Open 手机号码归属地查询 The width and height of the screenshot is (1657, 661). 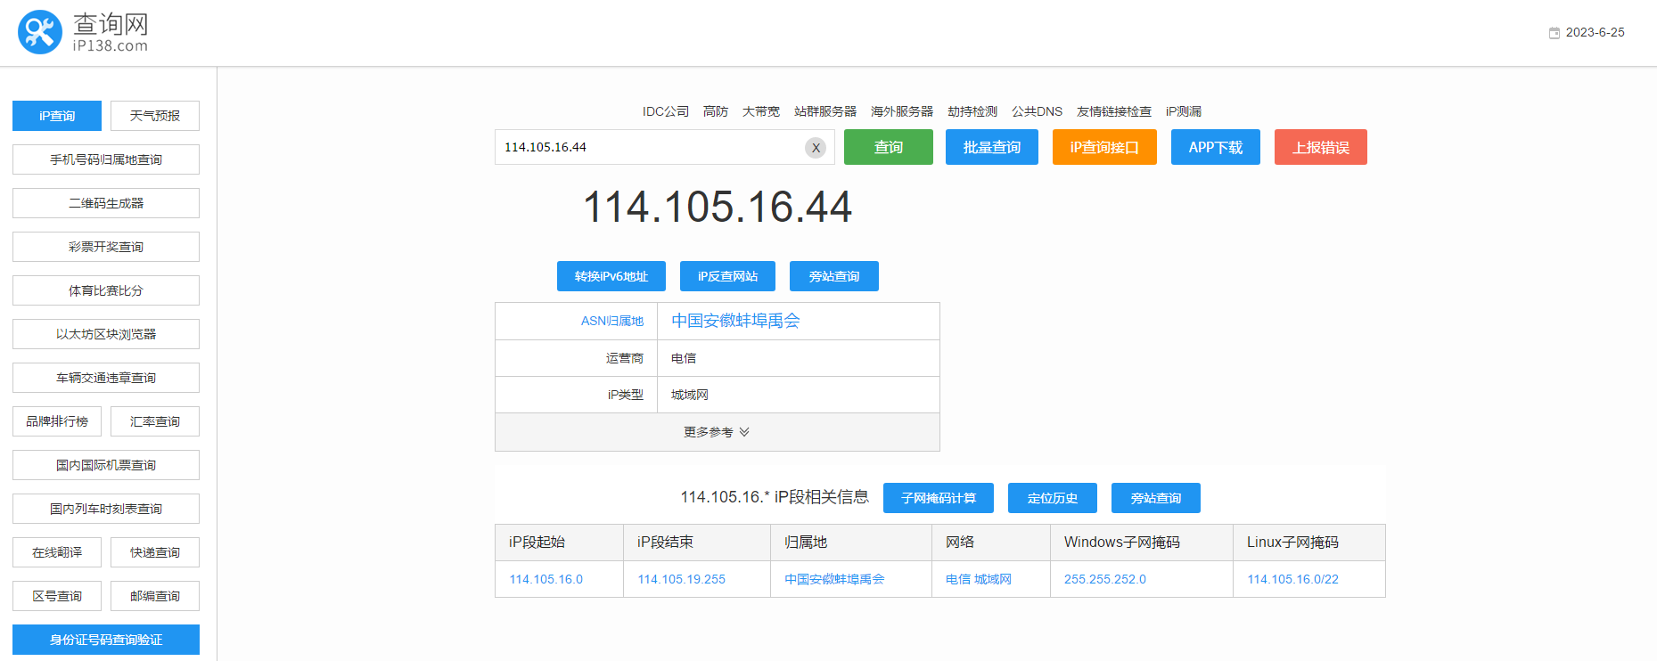click(106, 159)
